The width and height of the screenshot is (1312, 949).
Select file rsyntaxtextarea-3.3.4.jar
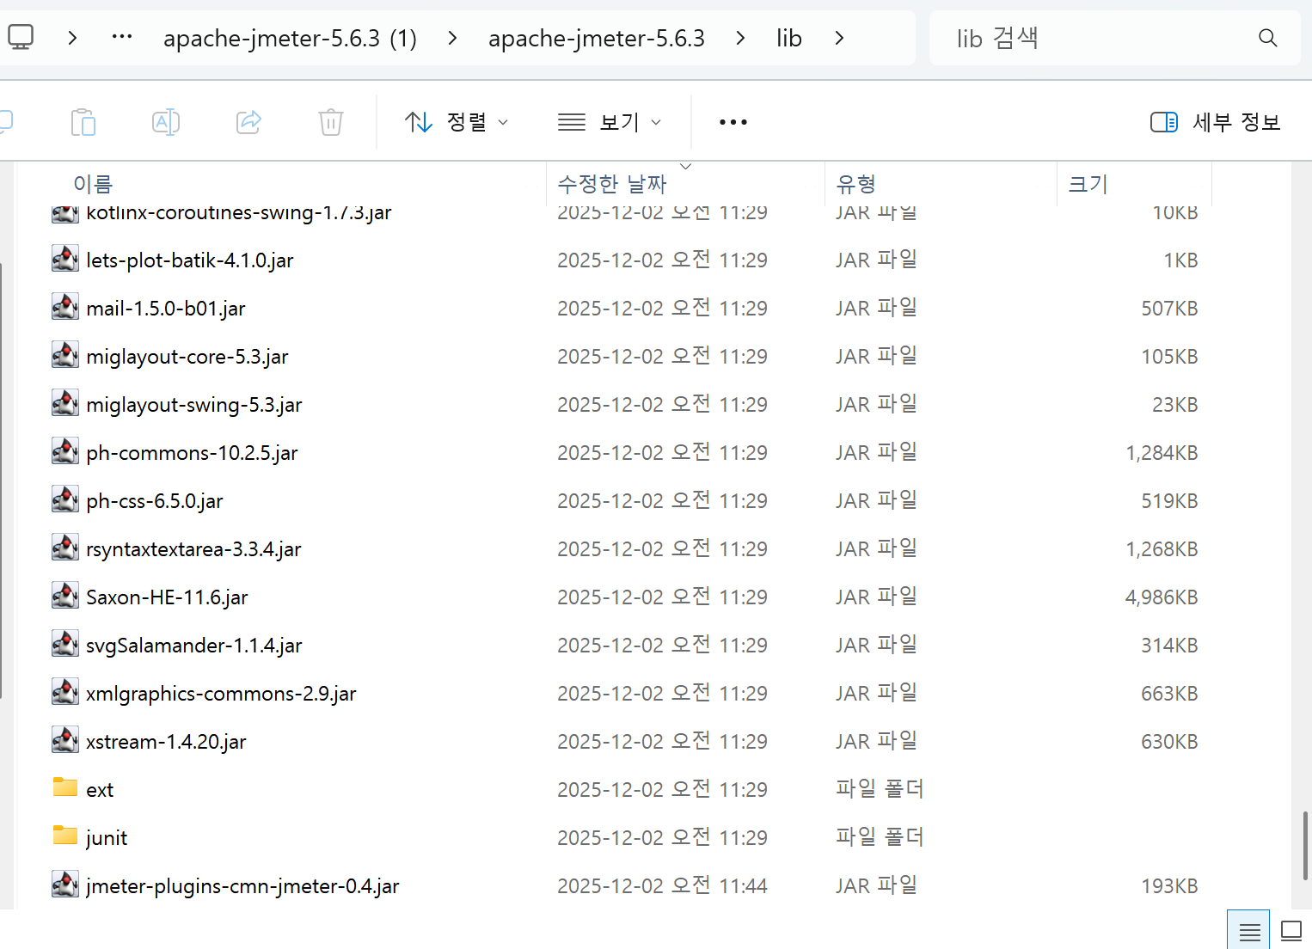click(193, 549)
